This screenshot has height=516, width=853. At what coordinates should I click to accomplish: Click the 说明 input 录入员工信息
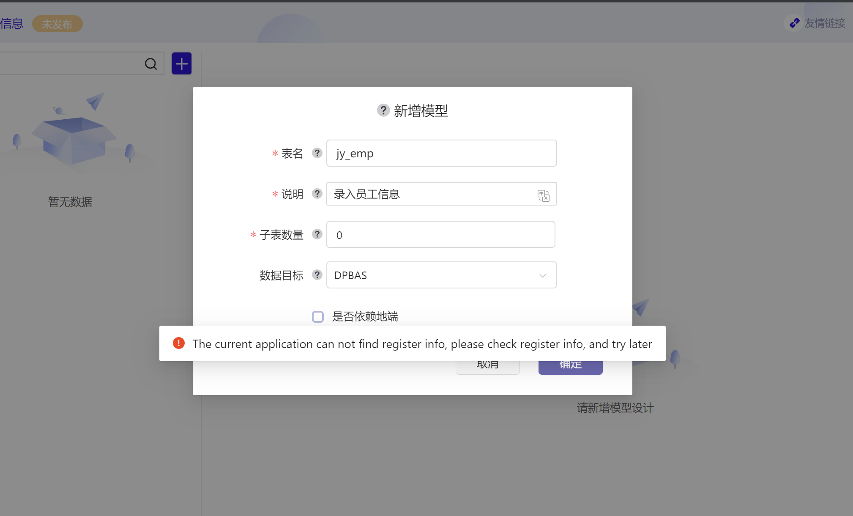(441, 194)
